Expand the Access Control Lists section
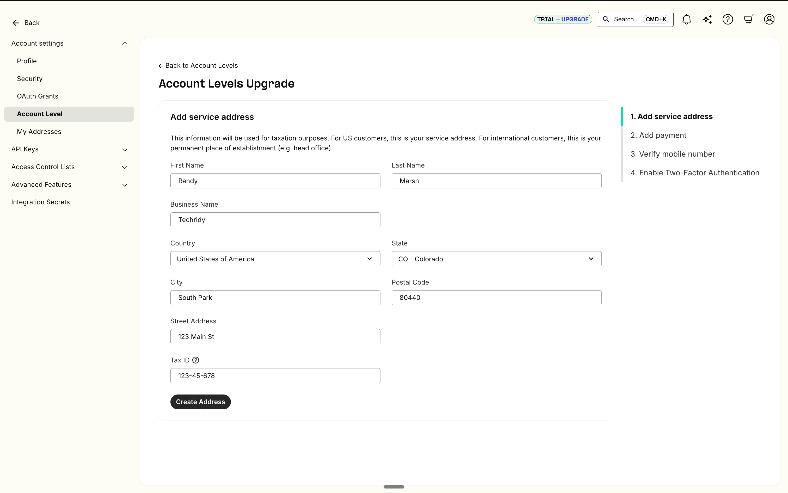Image resolution: width=788 pixels, height=493 pixels. click(x=125, y=167)
